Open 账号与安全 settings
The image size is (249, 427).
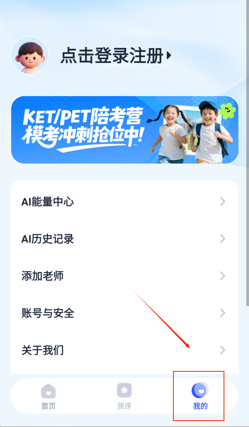point(124,313)
